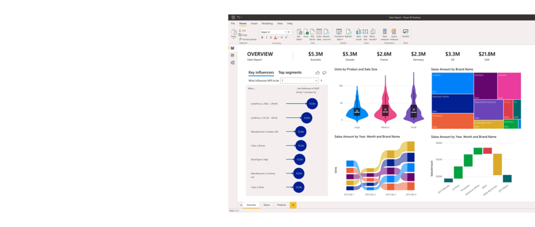535x227 pixels.
Task: Open the NPS value dropdown showing 7
Action: coord(299,81)
